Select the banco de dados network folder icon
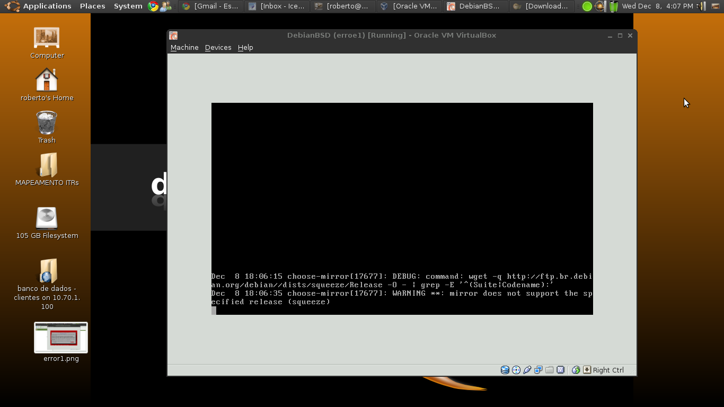This screenshot has width=724, height=407. (47, 285)
